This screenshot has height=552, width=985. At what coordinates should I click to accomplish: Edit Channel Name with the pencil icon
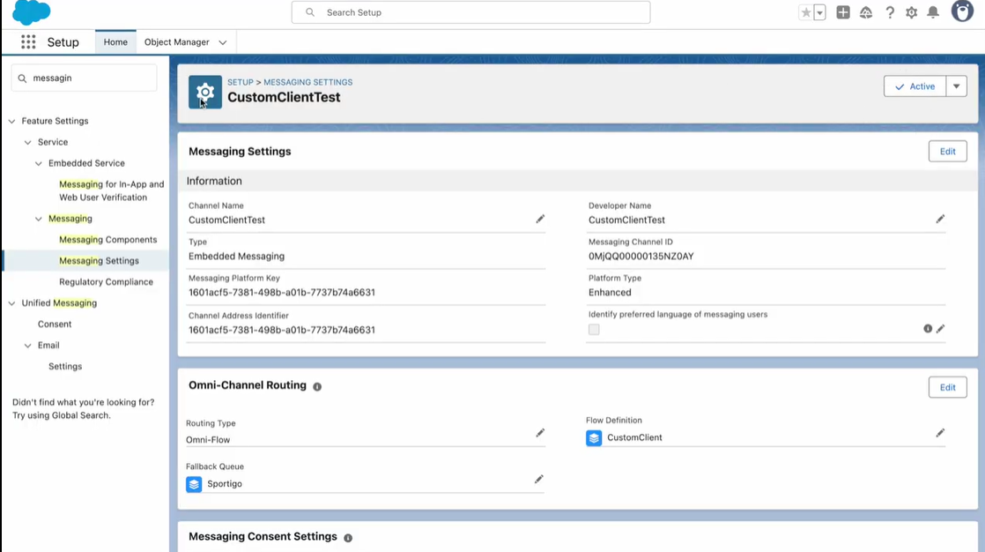540,219
